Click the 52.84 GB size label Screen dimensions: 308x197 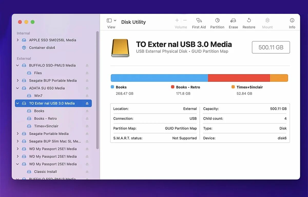[244, 94]
